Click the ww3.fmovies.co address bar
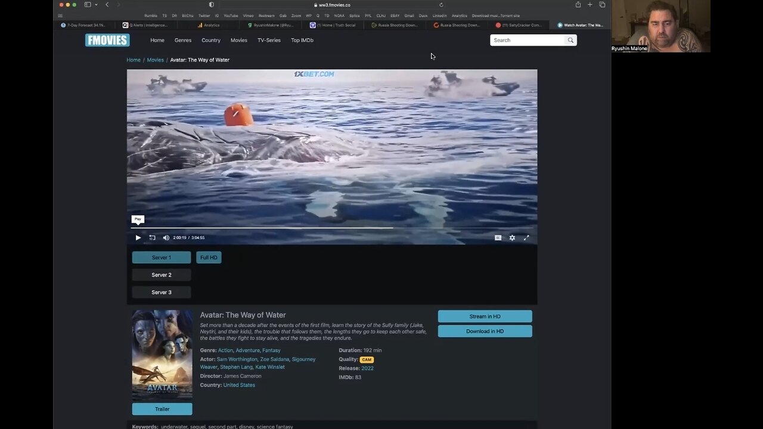763x429 pixels. pos(332,5)
